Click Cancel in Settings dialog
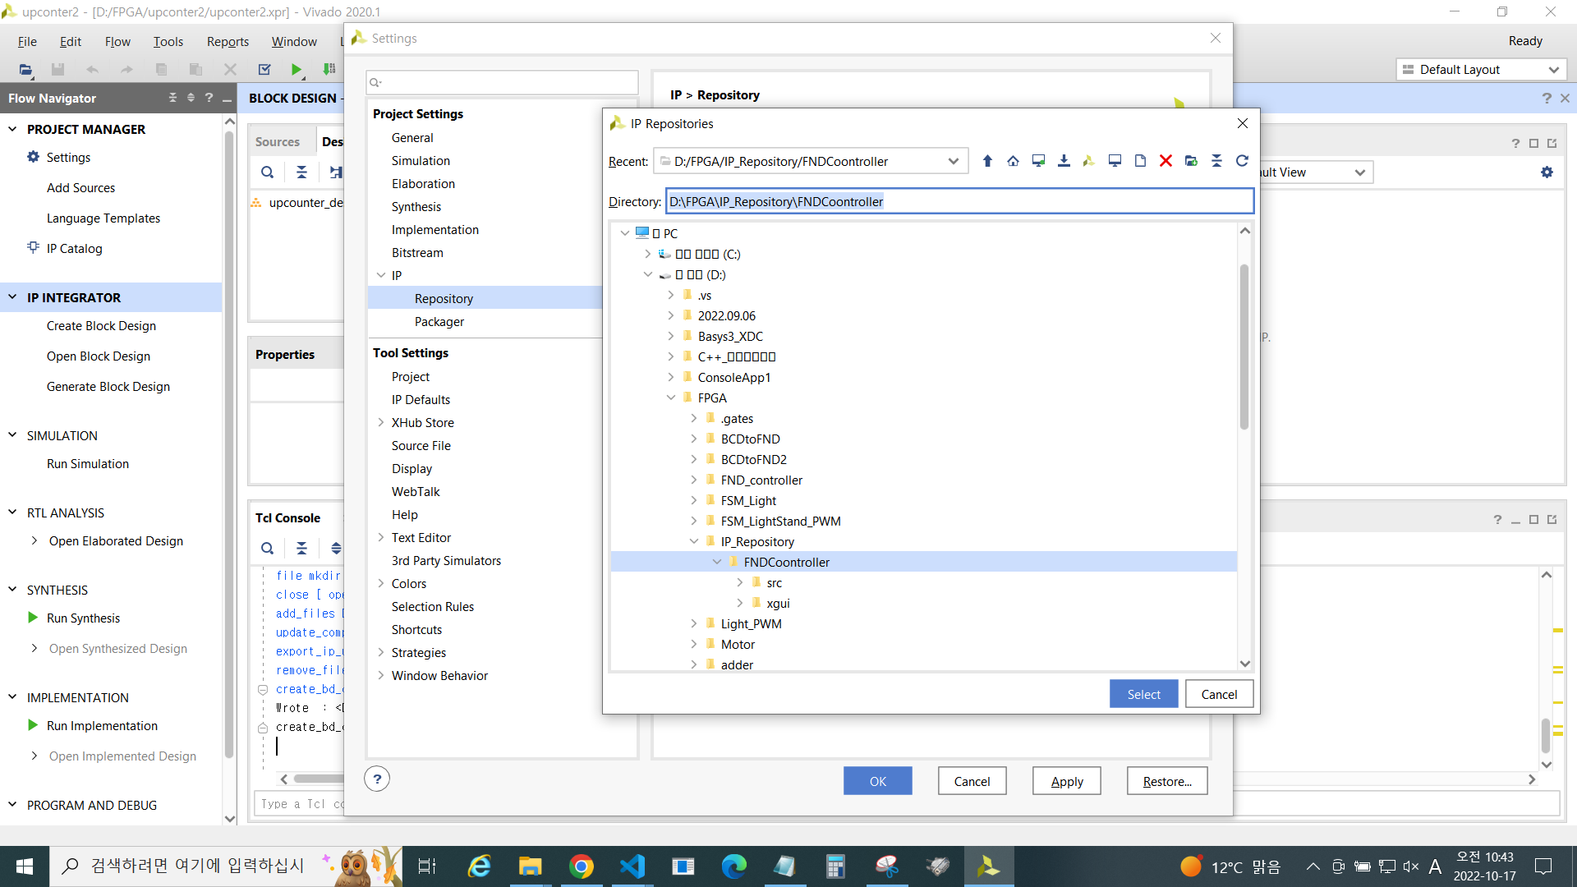This screenshot has width=1577, height=887. (x=972, y=781)
